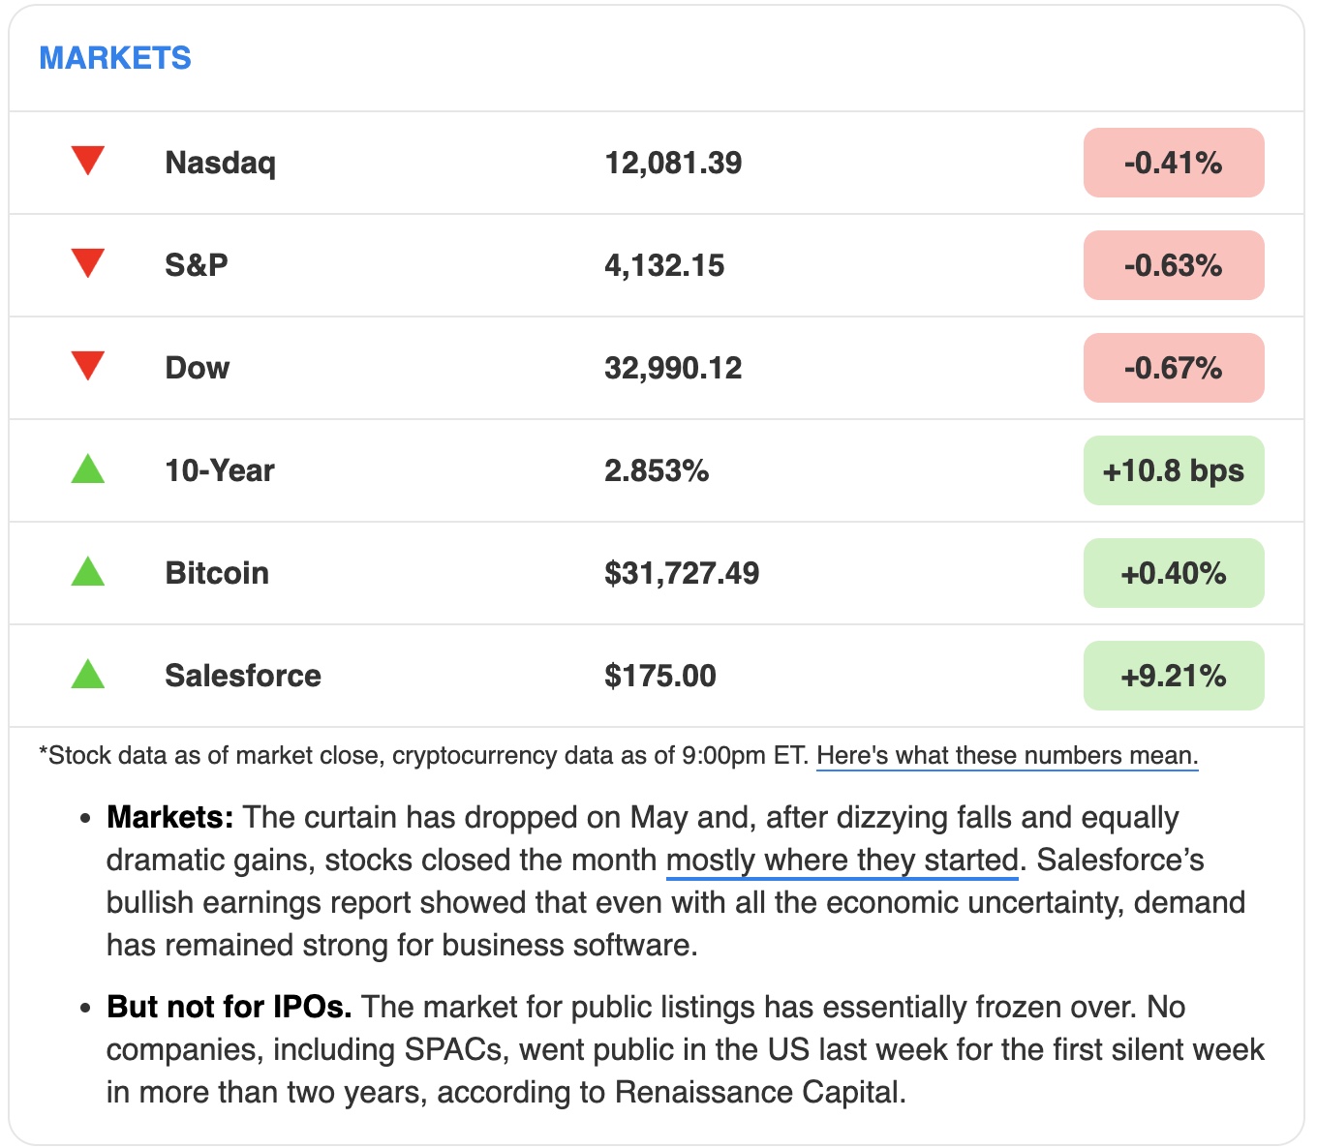
Task: Click the Dow -0.67% red badge
Action: [1174, 368]
